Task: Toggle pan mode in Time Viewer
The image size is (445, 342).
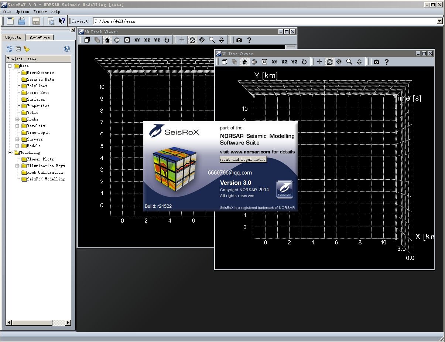Action: (x=339, y=62)
